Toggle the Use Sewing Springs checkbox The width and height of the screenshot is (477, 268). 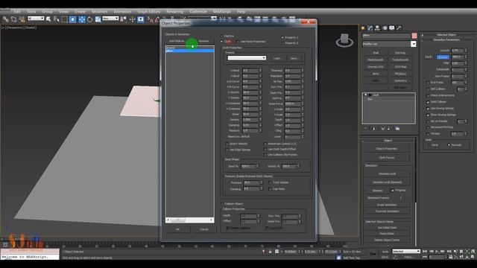click(x=428, y=109)
